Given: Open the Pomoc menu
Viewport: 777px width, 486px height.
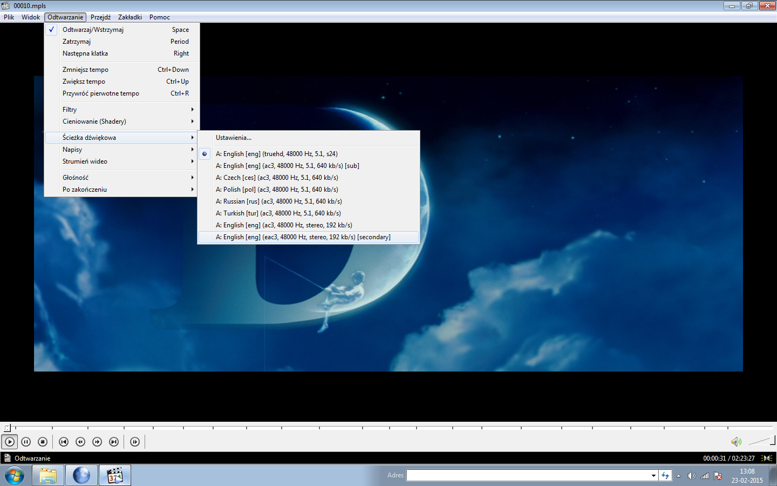Looking at the screenshot, I should (x=160, y=17).
